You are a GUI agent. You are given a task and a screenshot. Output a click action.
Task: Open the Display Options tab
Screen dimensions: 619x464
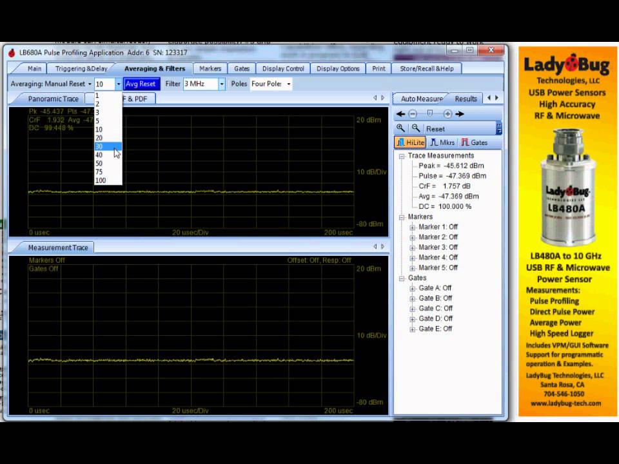point(338,69)
